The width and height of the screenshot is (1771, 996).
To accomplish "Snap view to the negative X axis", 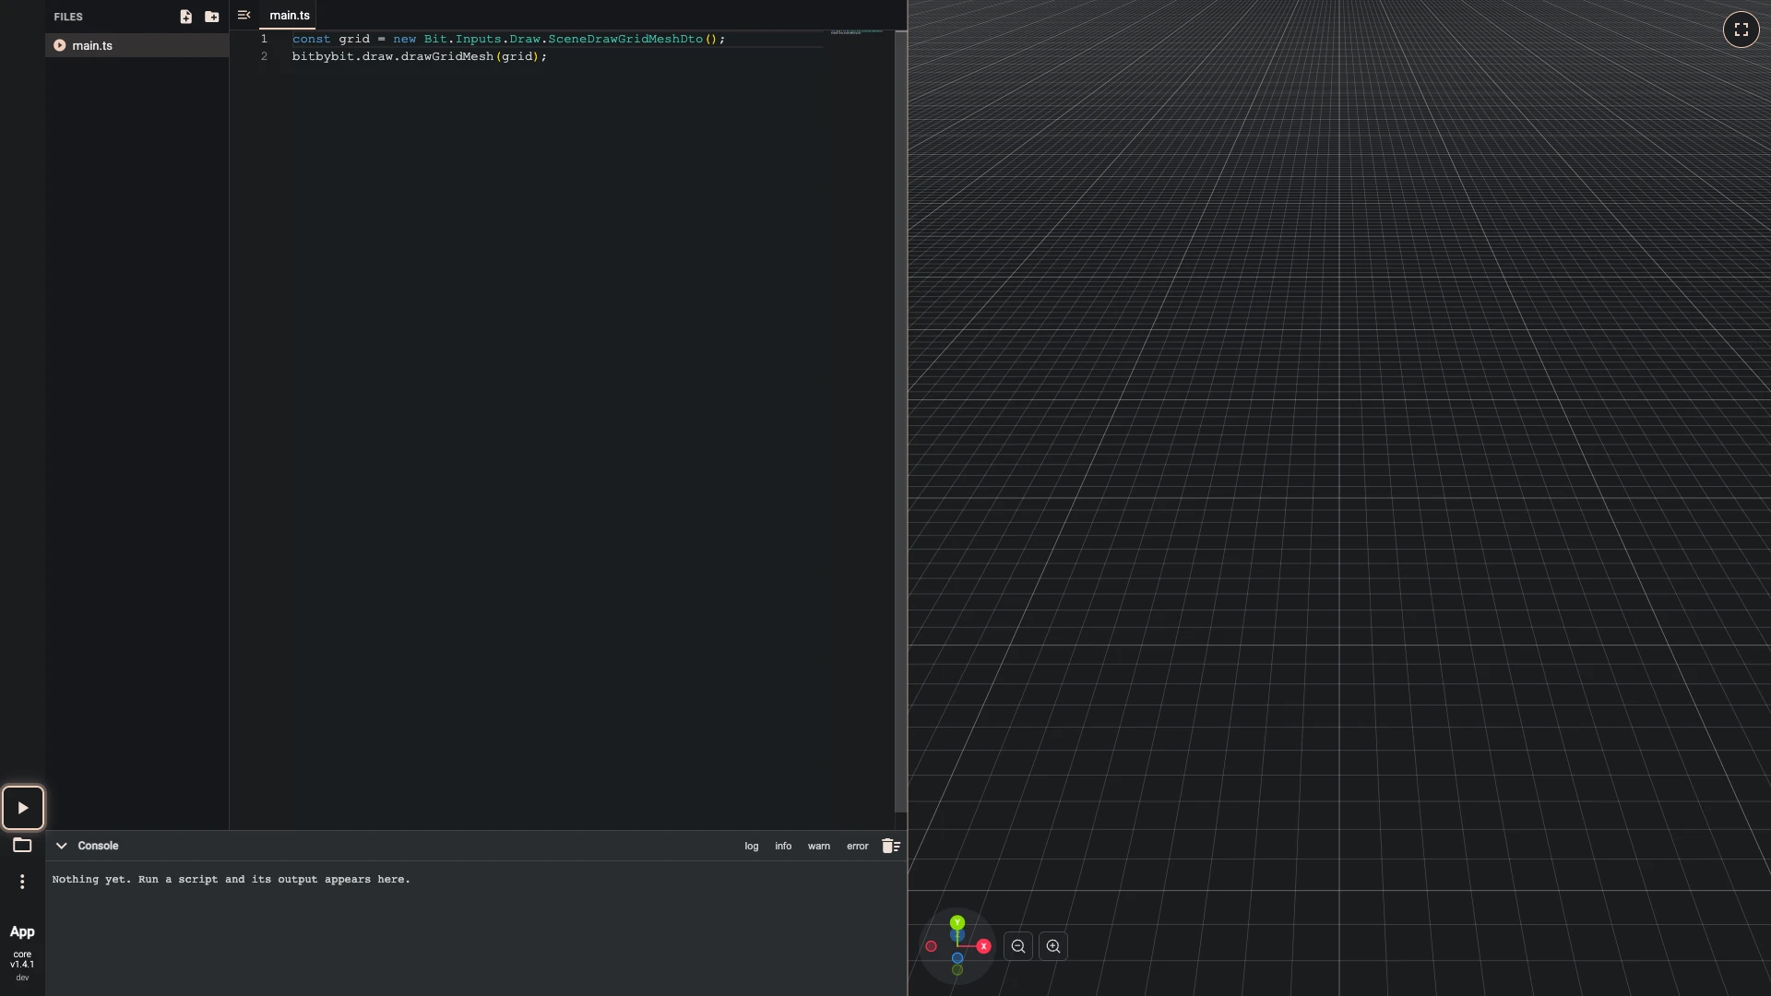I will click(932, 946).
